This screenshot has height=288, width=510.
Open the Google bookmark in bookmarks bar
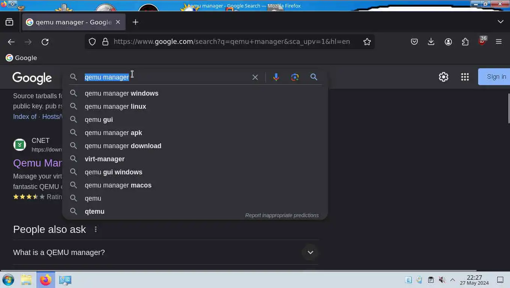(x=21, y=58)
